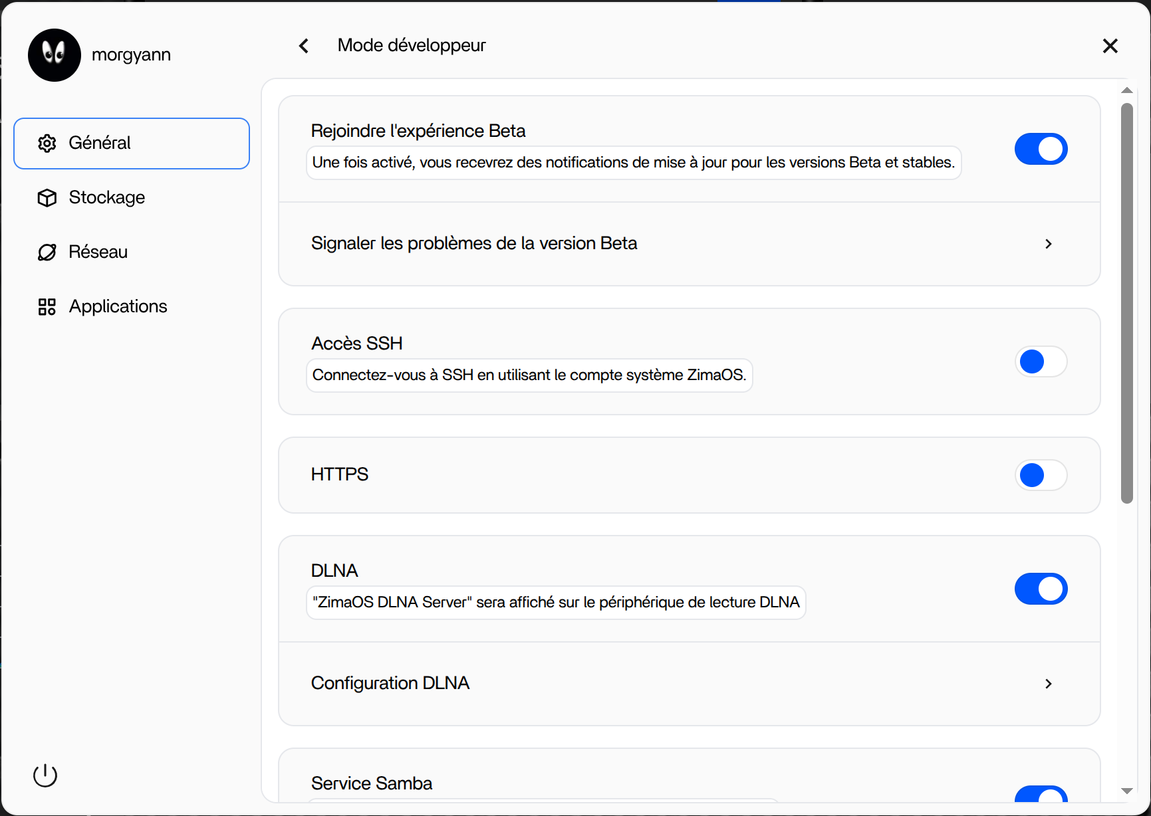
Task: Open the Stockage settings section
Action: (132, 198)
